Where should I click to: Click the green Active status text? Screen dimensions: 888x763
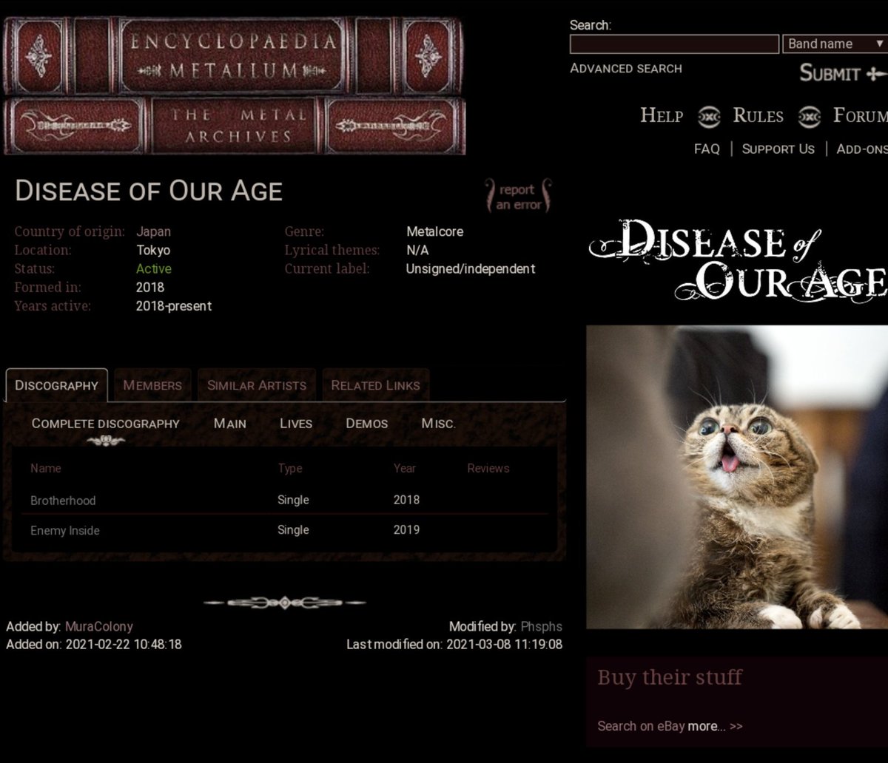(x=154, y=268)
